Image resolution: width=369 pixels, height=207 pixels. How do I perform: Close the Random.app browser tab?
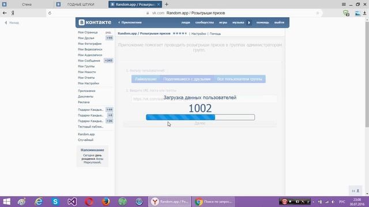[x=159, y=4]
